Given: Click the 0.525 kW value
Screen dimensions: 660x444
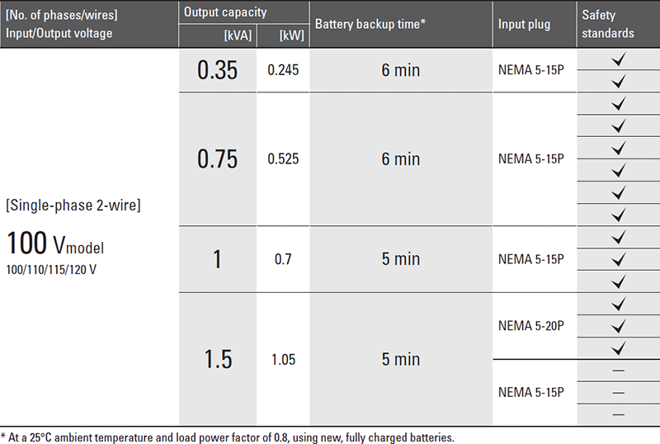Looking at the screenshot, I should coord(283,158).
